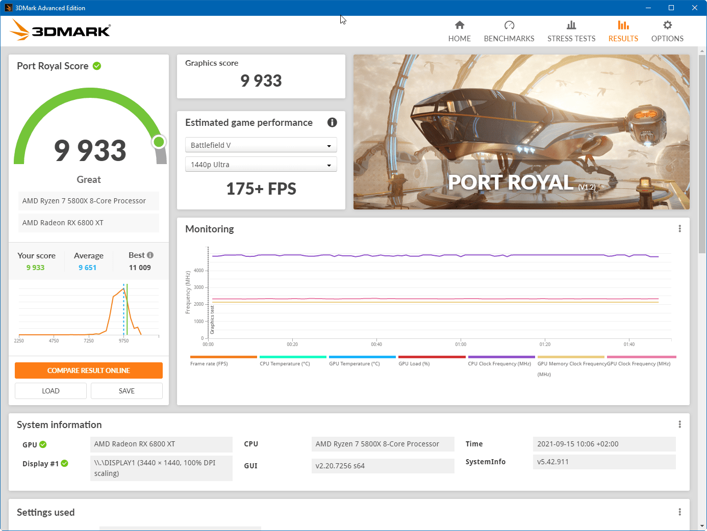Screen dimensions: 707x531
Task: Toggle the GPU Temperature legend swatch
Action: coord(362,357)
